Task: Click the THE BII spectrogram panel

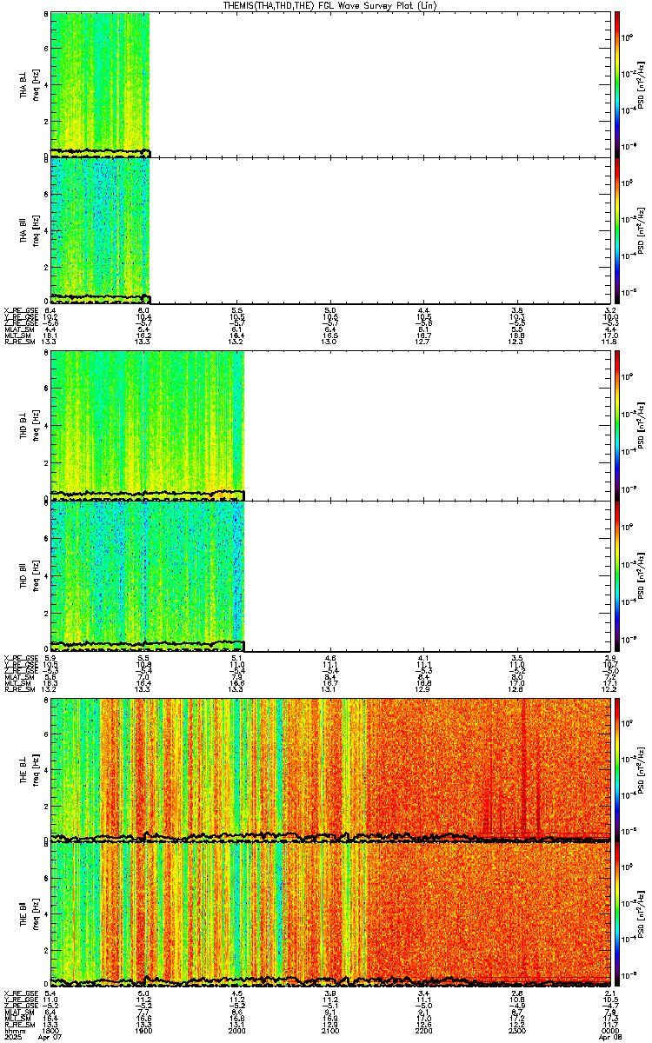Action: click(330, 914)
